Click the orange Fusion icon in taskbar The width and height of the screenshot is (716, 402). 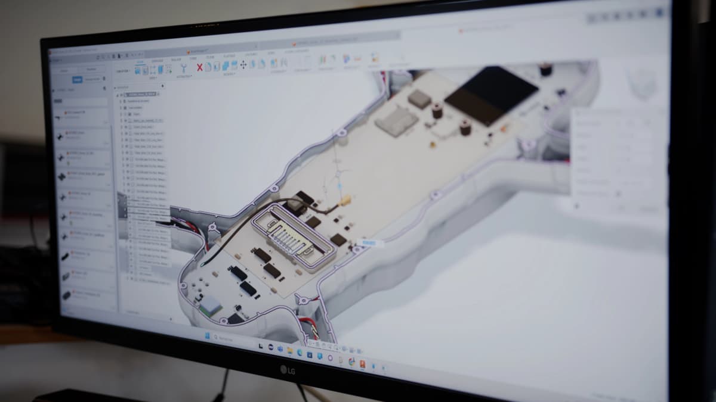pos(362,363)
